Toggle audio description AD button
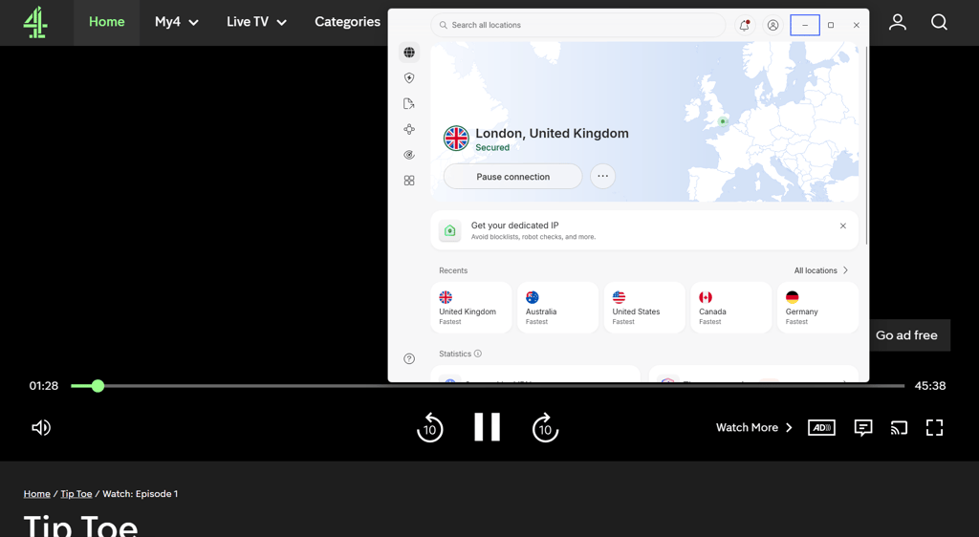The height and width of the screenshot is (537, 979). point(821,428)
